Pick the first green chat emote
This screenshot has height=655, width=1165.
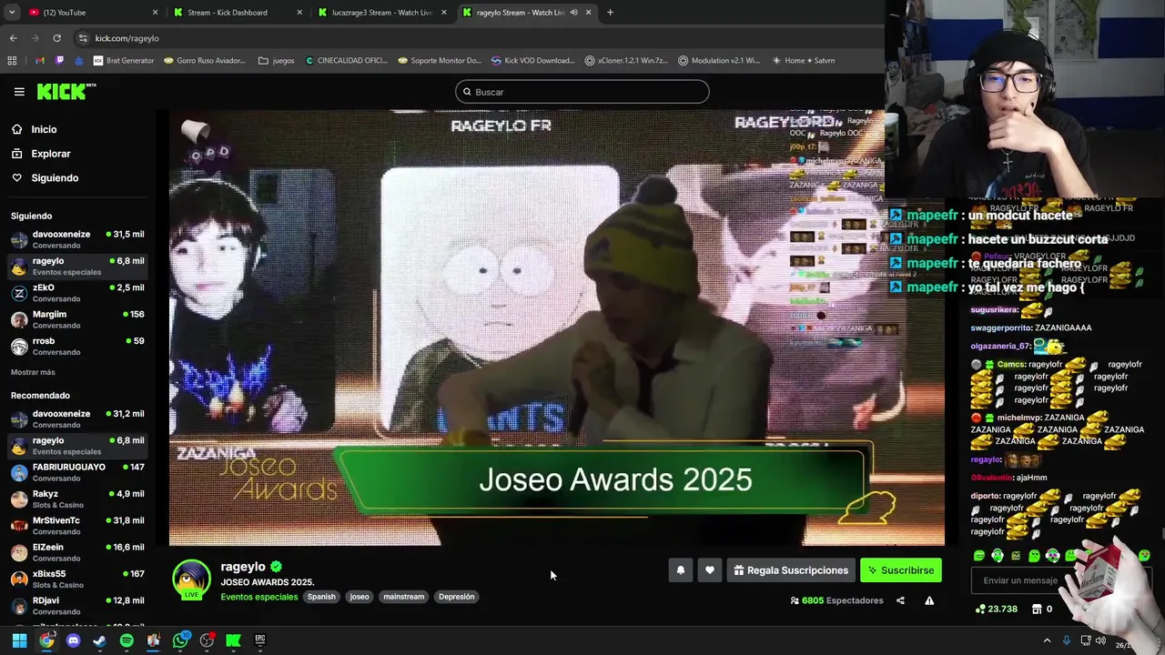coord(979,555)
